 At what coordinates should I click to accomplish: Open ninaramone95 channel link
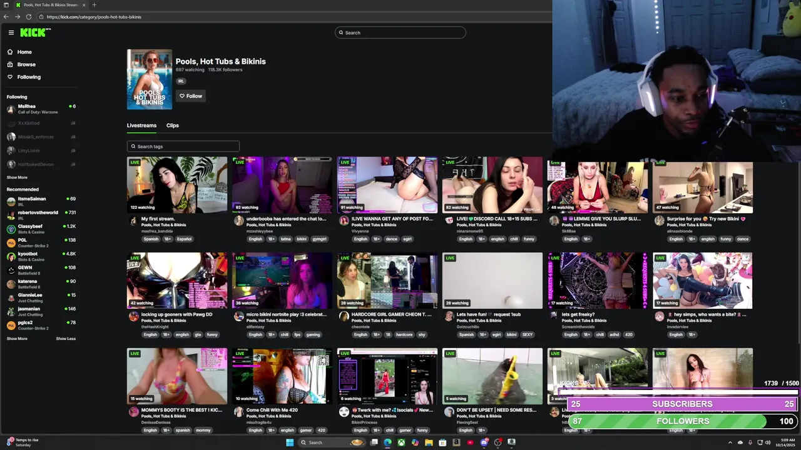pos(470,231)
